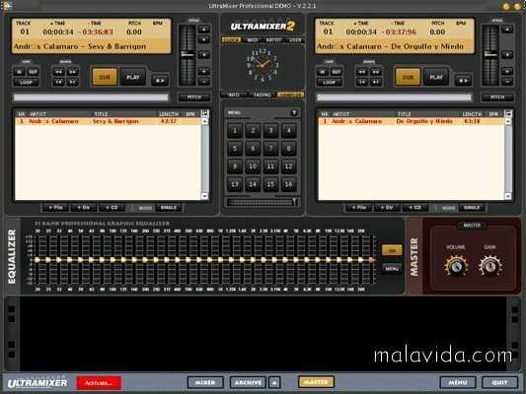The width and height of the screenshot is (526, 394).
Task: Increase pitch with plus on Sexy & Barrigon deck
Action: tap(203, 71)
